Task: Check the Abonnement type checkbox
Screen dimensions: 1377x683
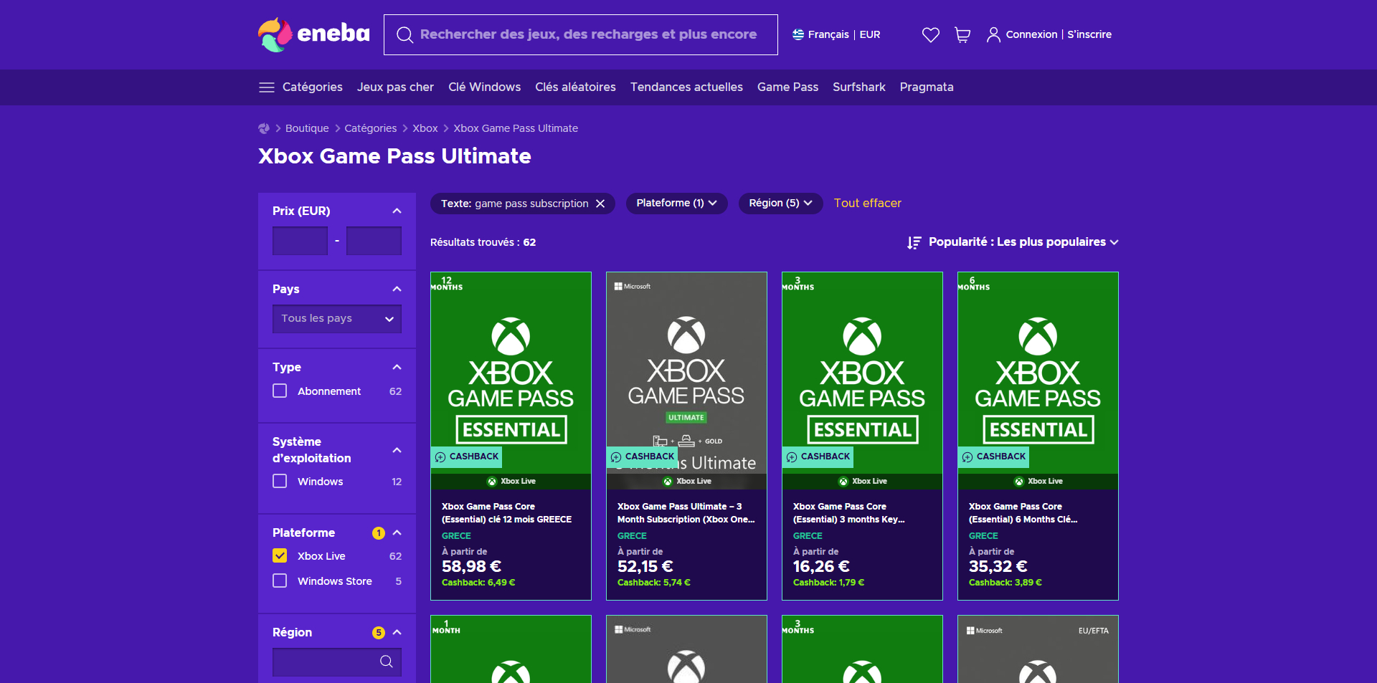Action: 280,391
